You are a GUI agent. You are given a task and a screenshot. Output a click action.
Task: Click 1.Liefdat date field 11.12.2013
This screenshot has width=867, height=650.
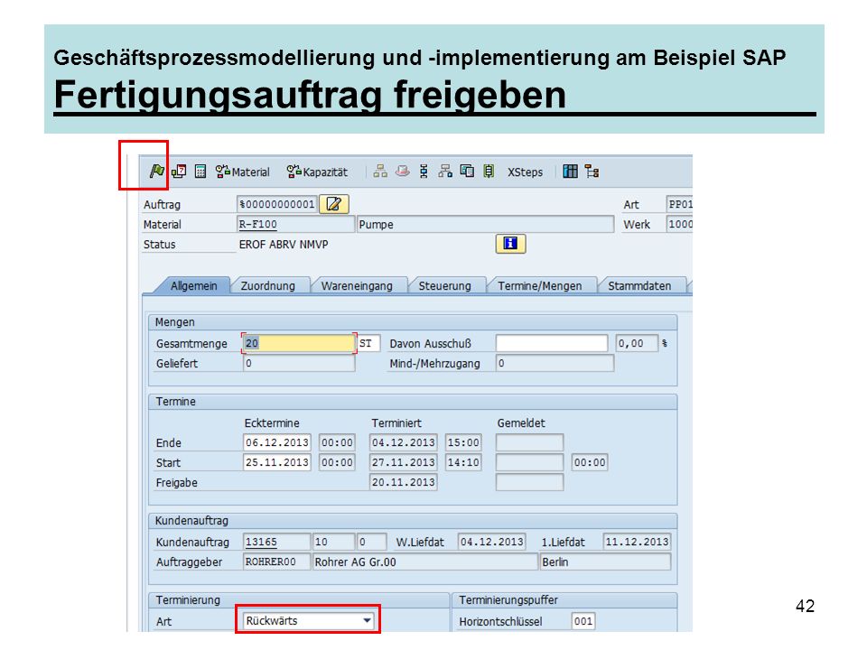pyautogui.click(x=637, y=542)
